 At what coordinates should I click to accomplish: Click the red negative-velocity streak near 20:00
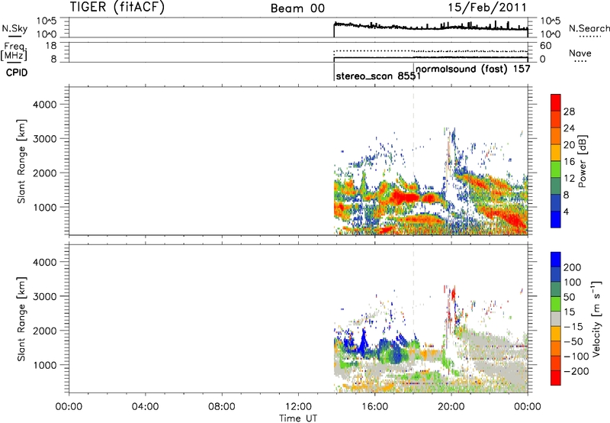(452, 293)
